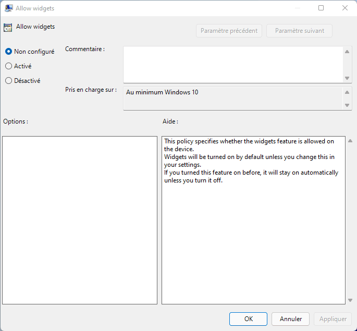Select the Activé option
The image size is (357, 331).
click(x=9, y=66)
